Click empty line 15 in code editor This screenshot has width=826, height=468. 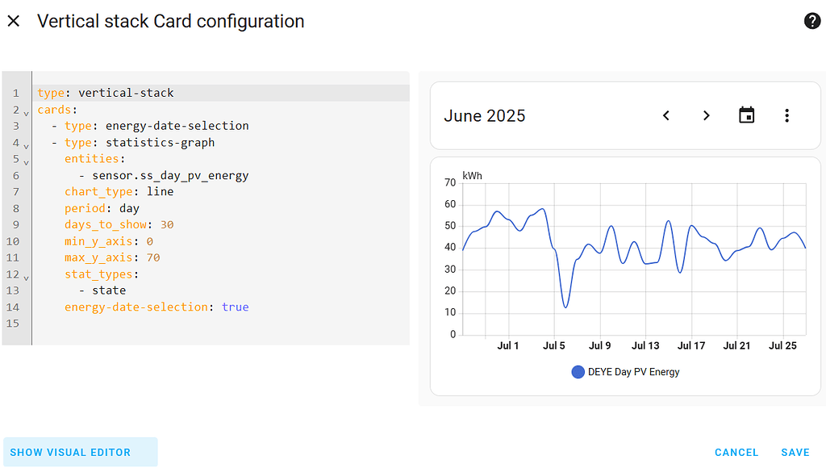point(161,324)
